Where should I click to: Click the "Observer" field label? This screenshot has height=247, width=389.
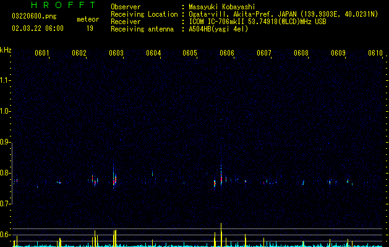point(126,7)
